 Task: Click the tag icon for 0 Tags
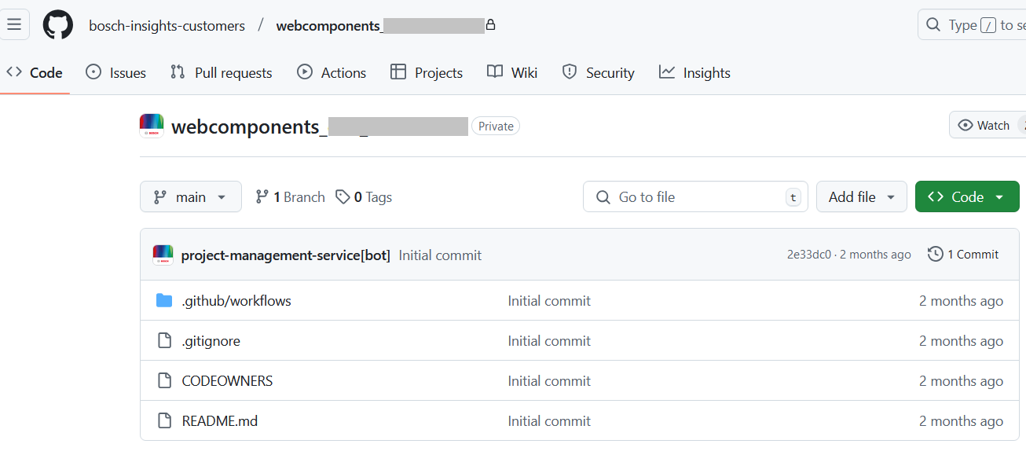[343, 197]
